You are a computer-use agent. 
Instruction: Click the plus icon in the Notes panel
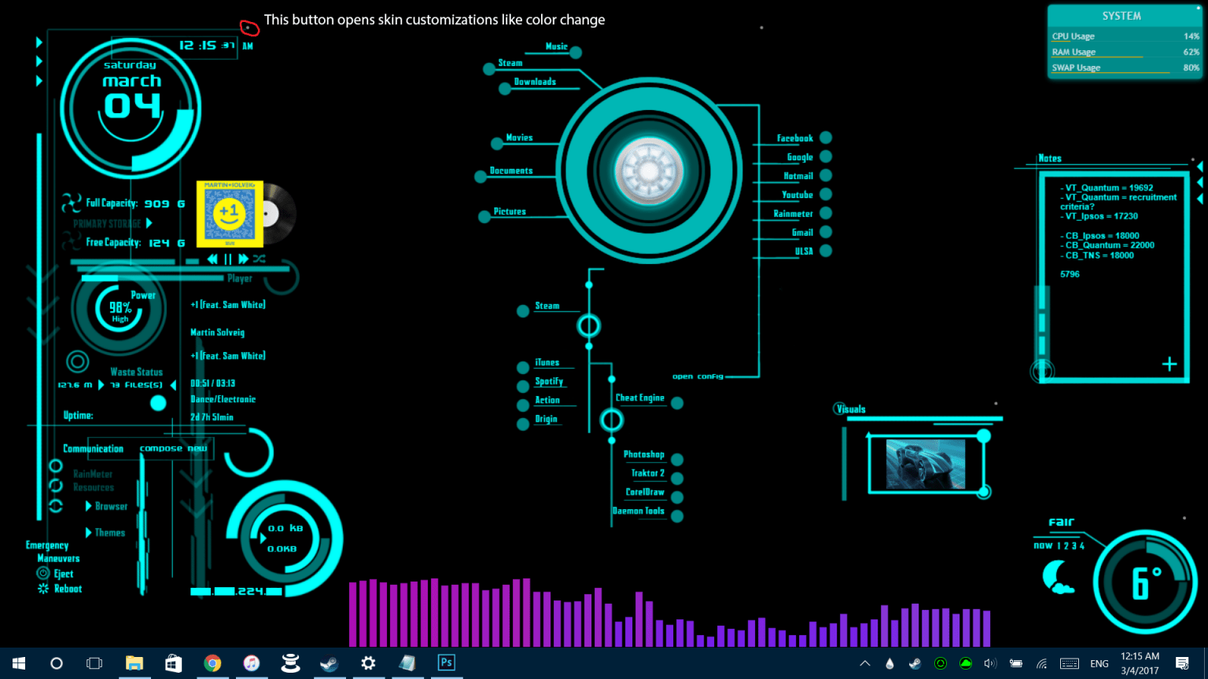pos(1169,364)
